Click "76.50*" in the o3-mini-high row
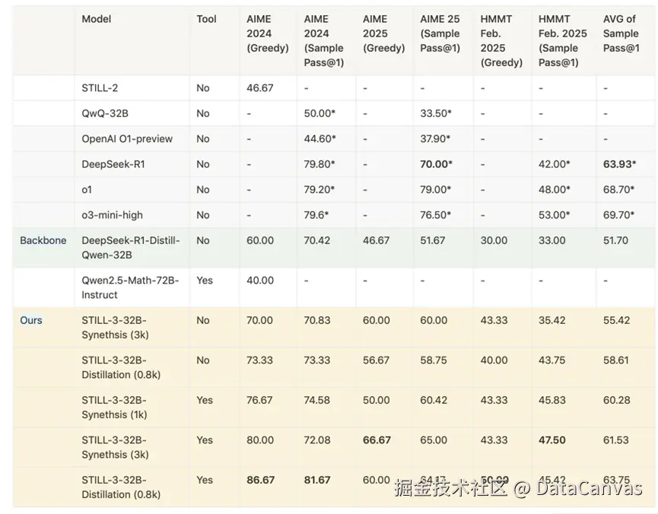The height and width of the screenshot is (514, 658). (x=436, y=215)
